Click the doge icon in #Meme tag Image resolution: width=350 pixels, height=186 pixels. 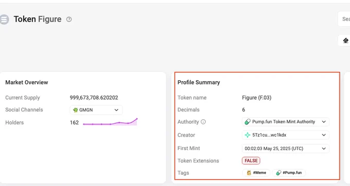tap(249, 173)
